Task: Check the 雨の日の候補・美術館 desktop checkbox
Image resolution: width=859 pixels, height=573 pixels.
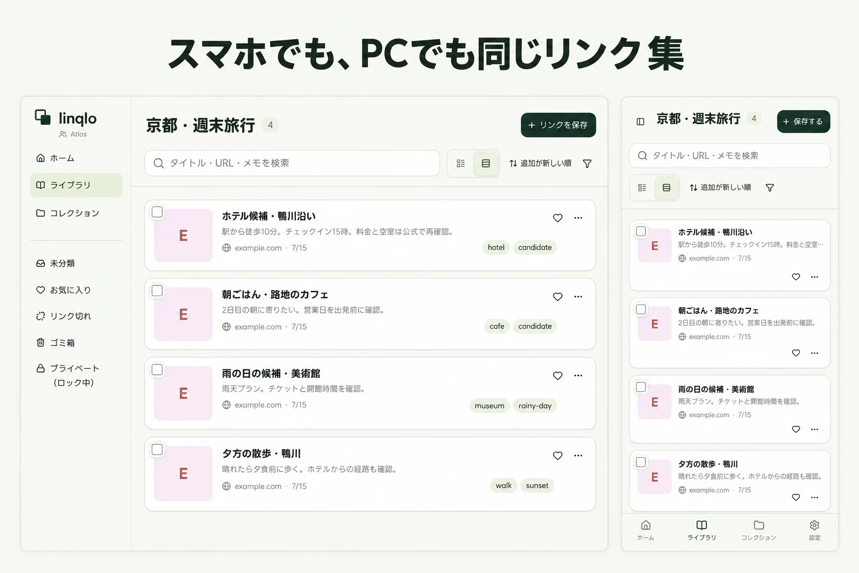Action: point(157,370)
